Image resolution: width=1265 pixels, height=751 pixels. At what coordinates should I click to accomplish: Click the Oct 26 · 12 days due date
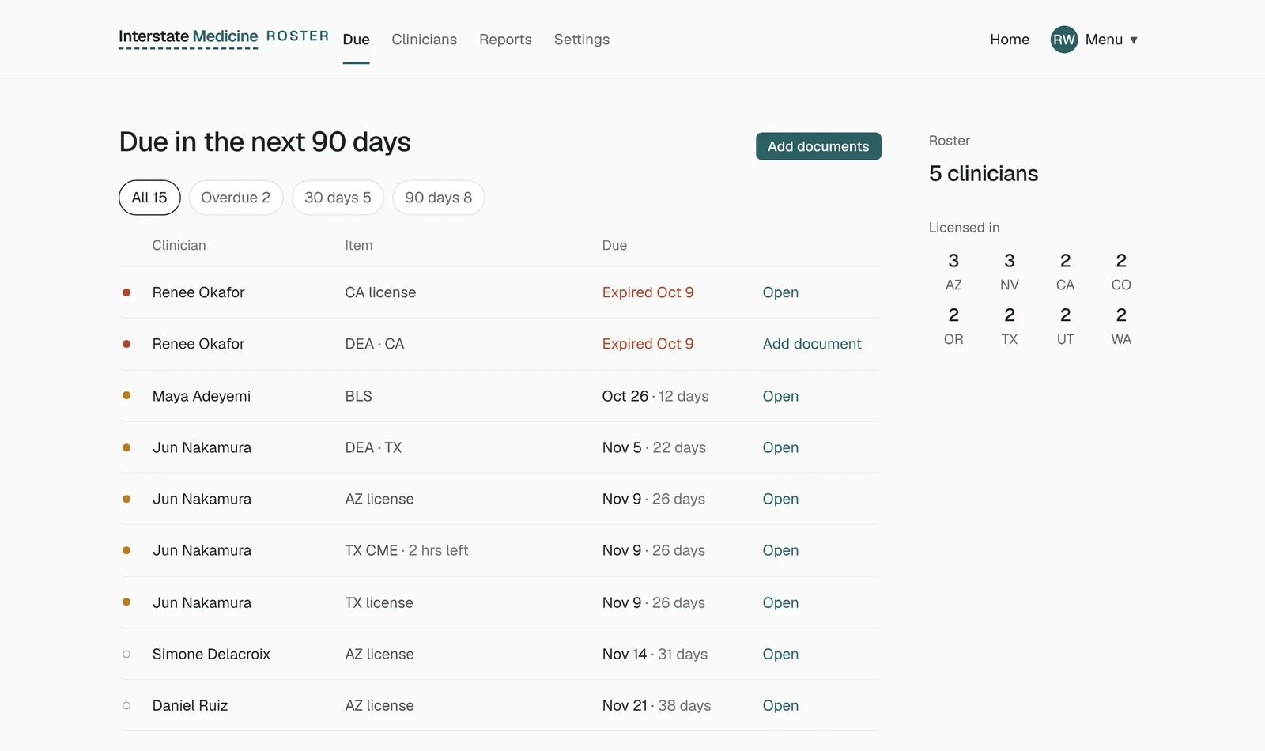click(655, 396)
